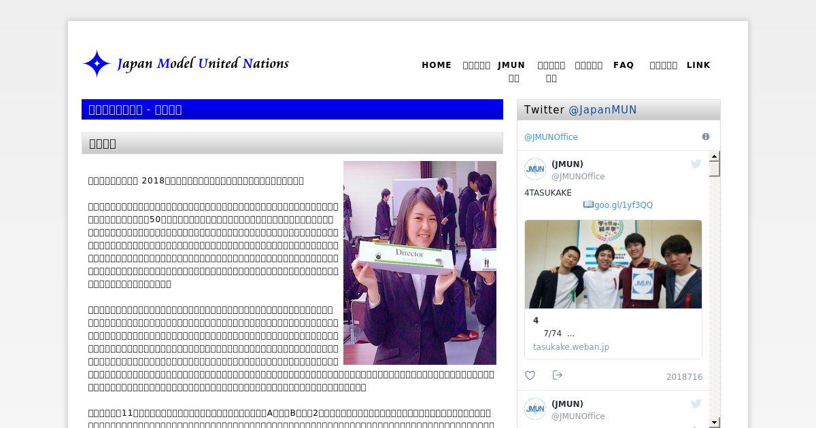816x428 pixels.
Task: Click the blue page title banner
Action: tap(292, 109)
